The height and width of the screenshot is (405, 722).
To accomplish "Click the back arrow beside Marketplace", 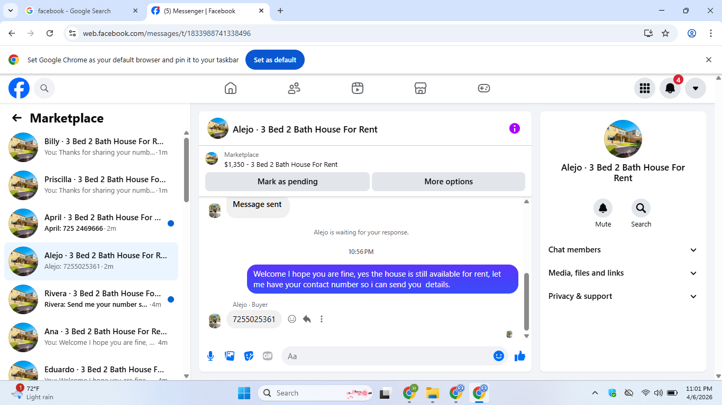I will [17, 118].
